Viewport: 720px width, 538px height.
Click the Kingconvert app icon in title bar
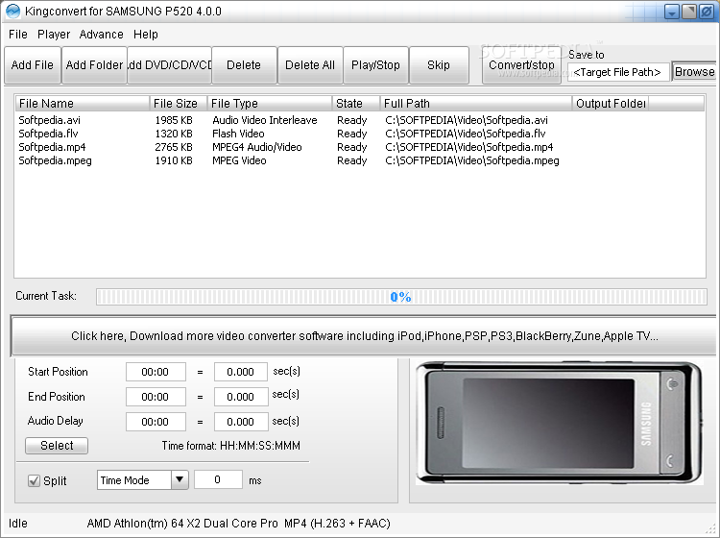point(12,11)
